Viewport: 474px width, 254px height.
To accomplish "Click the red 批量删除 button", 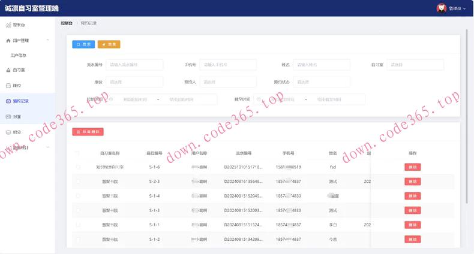I will [89, 131].
